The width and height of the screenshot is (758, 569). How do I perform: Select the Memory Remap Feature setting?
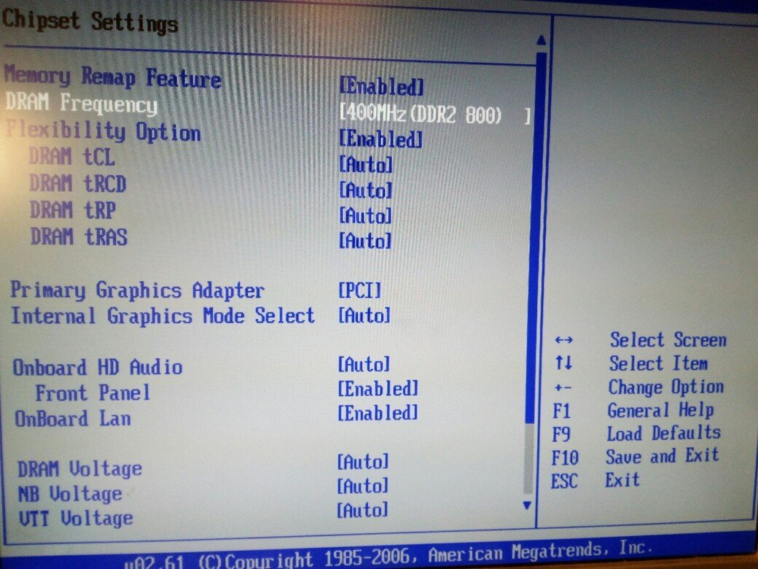coord(113,77)
